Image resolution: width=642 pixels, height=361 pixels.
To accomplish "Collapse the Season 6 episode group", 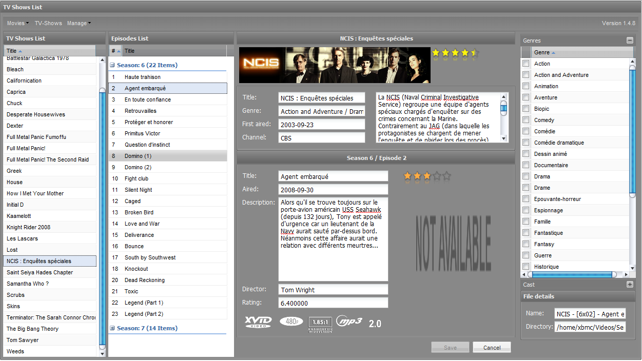I will coord(112,65).
